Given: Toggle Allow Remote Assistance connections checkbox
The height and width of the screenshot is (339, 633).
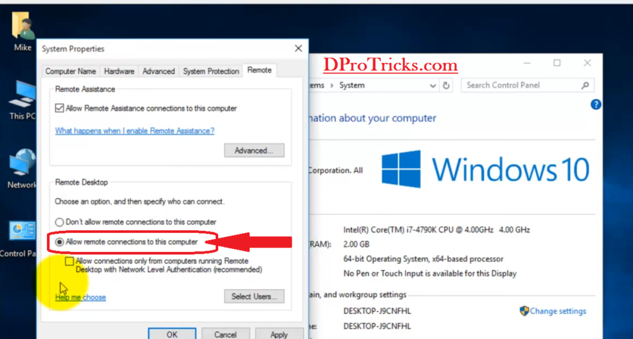Looking at the screenshot, I should coord(59,108).
